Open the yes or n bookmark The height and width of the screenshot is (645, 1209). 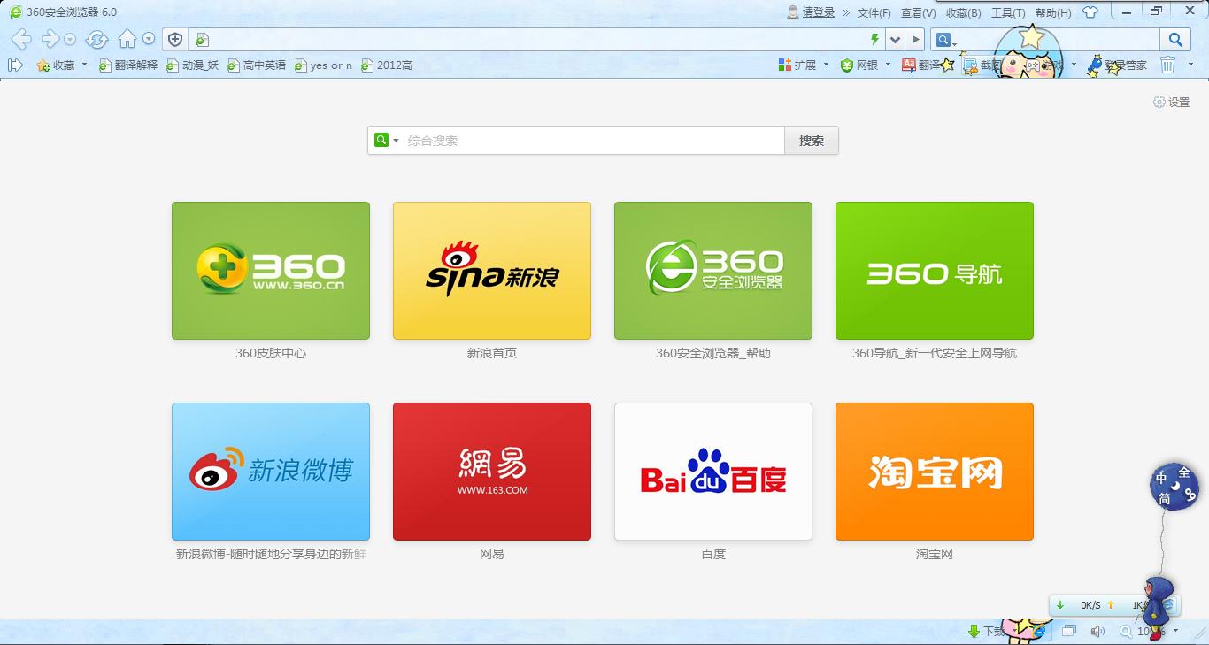324,65
